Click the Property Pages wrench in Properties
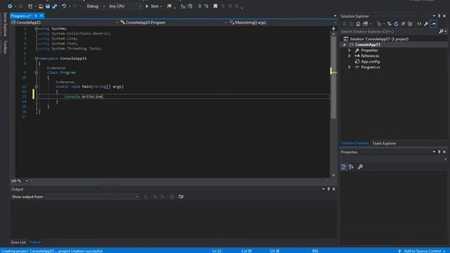450x253 pixels. click(x=360, y=167)
